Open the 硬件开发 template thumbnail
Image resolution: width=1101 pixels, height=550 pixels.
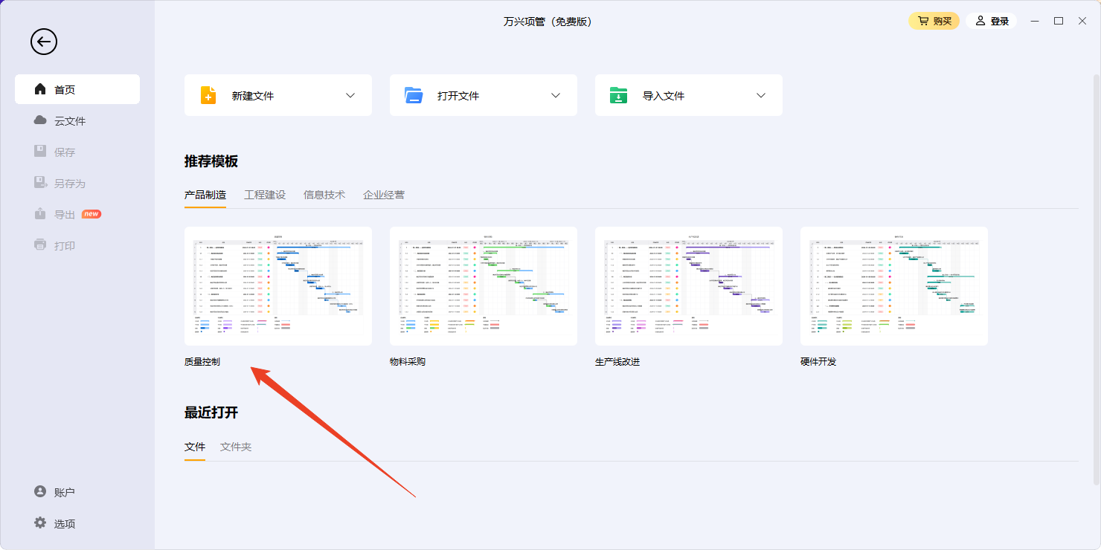tap(893, 286)
